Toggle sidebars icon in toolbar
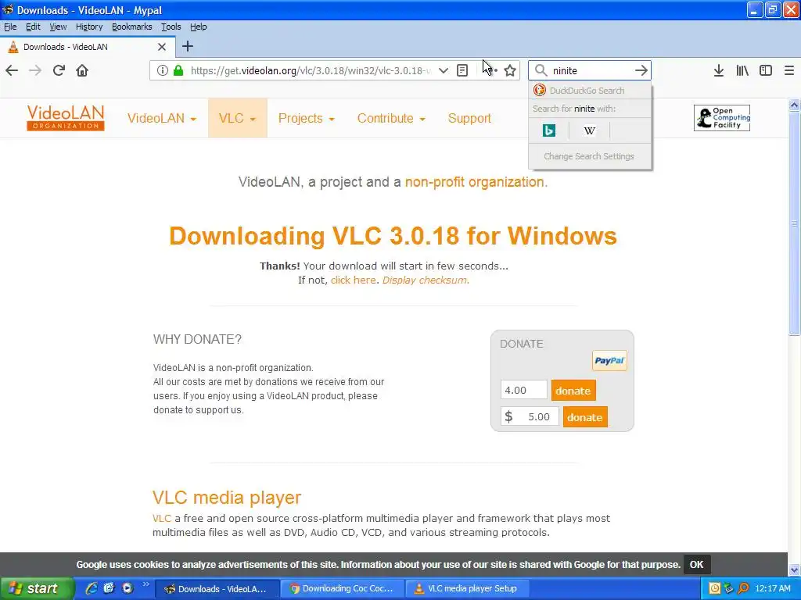Viewport: 801px width, 600px height. pos(766,70)
